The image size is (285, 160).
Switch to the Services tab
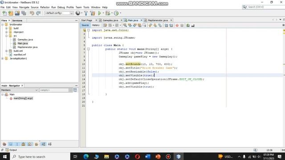click(17, 20)
